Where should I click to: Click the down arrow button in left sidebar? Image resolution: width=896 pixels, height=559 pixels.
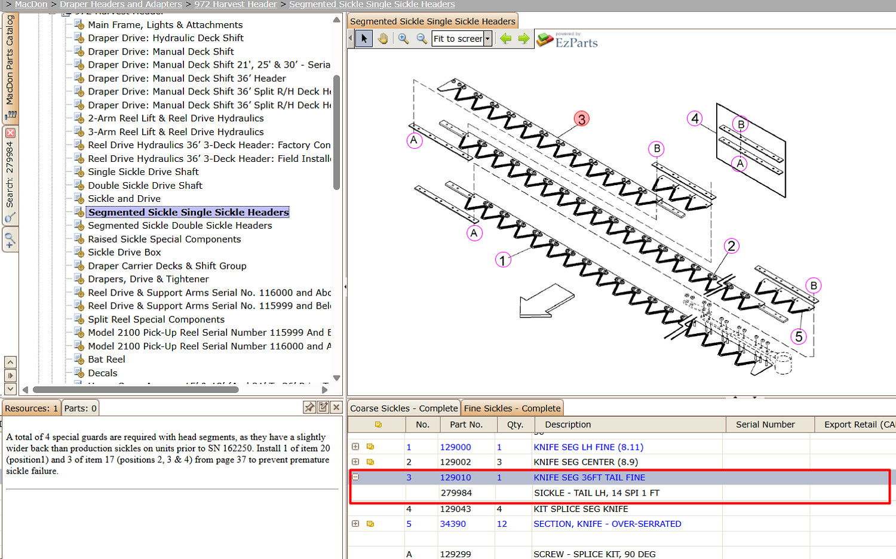click(x=10, y=389)
